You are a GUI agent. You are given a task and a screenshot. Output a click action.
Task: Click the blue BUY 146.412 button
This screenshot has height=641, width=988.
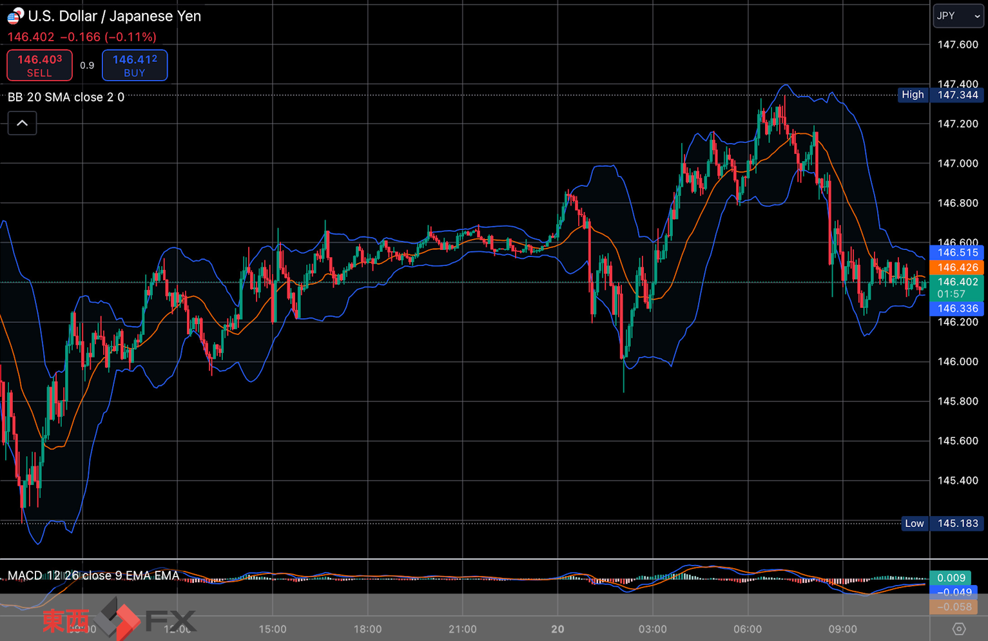tap(135, 65)
